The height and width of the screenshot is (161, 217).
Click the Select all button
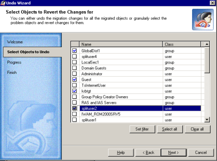click(170, 129)
